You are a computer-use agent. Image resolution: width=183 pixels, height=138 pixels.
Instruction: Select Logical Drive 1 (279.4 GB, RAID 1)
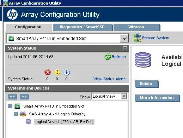coord(64,122)
